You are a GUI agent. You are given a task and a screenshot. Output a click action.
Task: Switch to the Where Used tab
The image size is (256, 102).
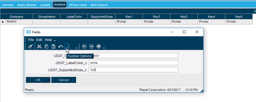(78, 5)
